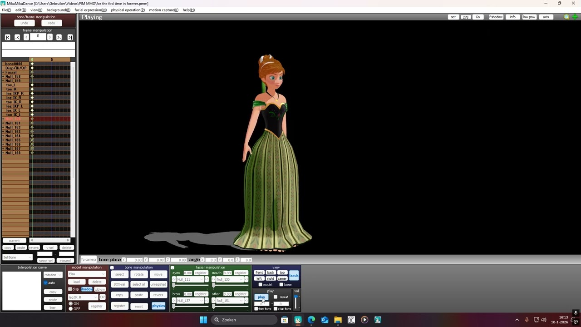Open the Elsa model dropdown
The image size is (581, 327).
click(87, 274)
